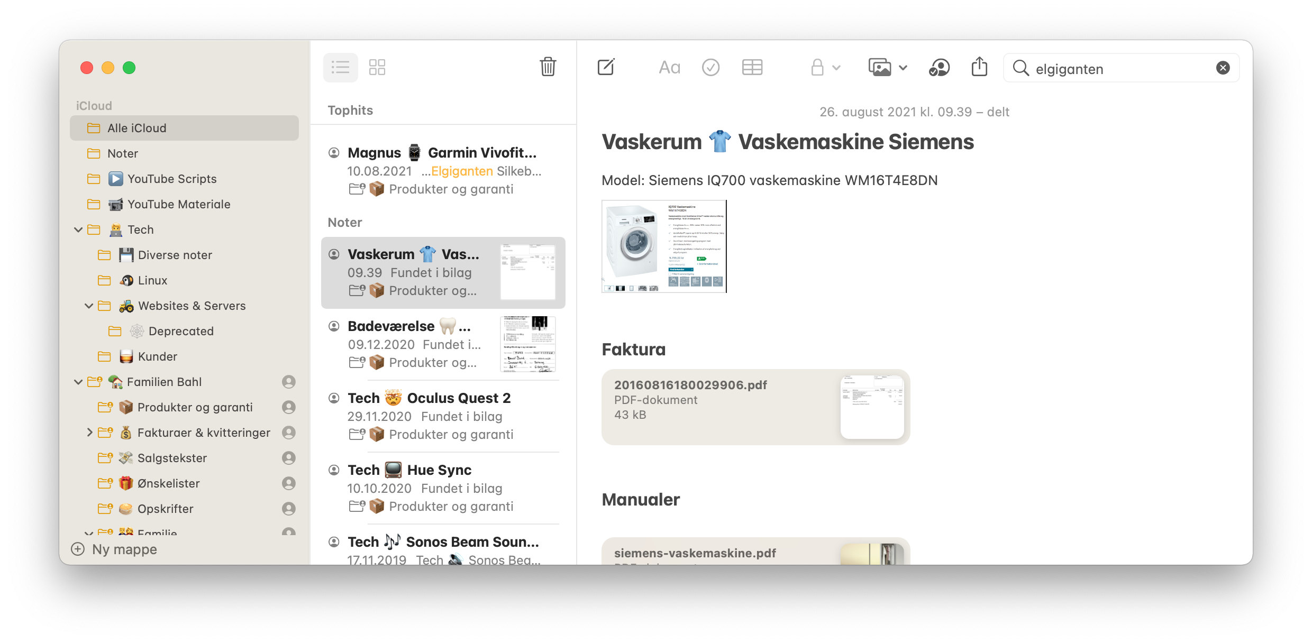Open the Salgstekster folder

184,458
